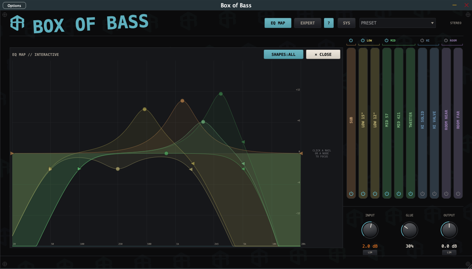
Task: Click the 0.0 dB output value
Action: 449,246
